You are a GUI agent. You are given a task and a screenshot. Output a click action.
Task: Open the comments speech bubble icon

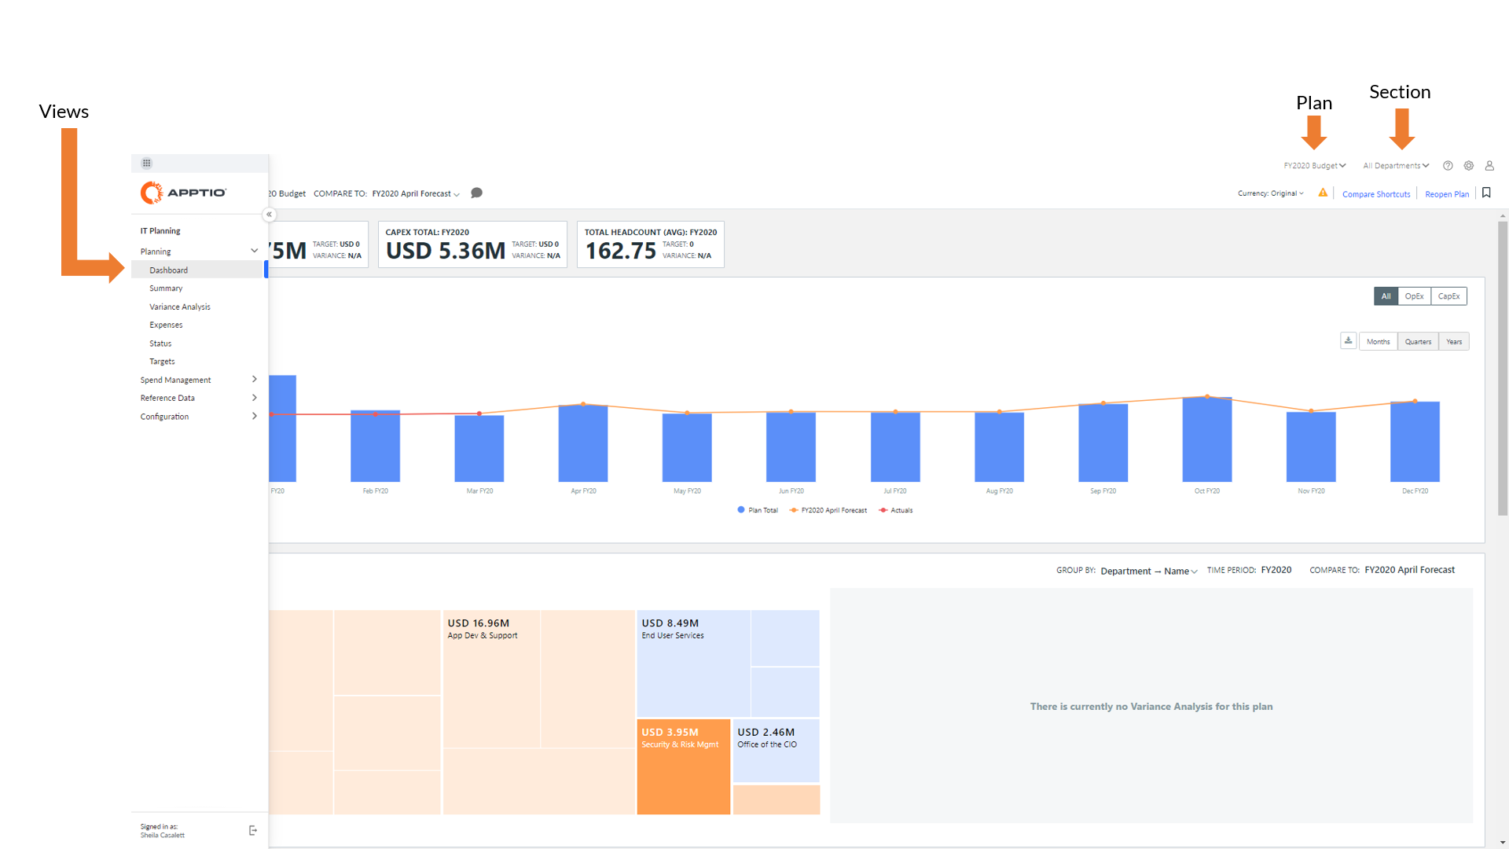click(x=476, y=193)
